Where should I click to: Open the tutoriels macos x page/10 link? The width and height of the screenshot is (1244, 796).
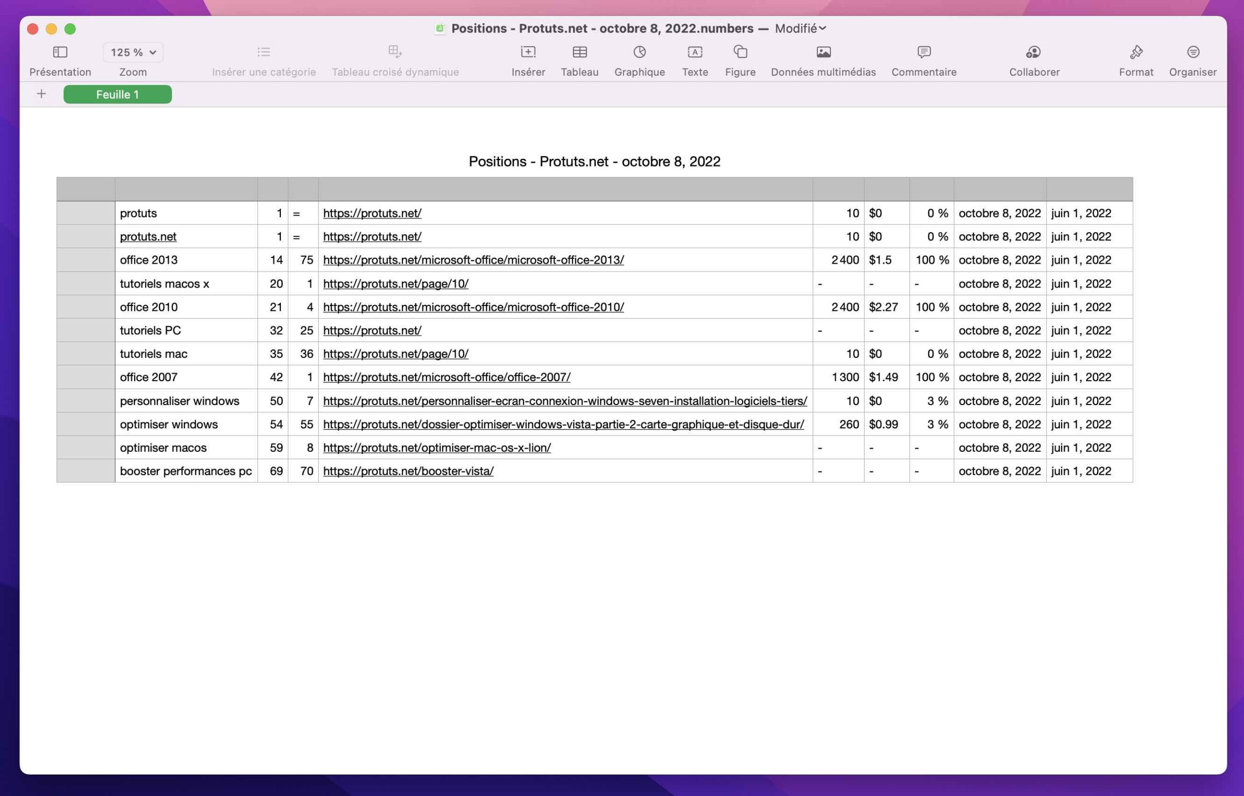click(x=396, y=283)
